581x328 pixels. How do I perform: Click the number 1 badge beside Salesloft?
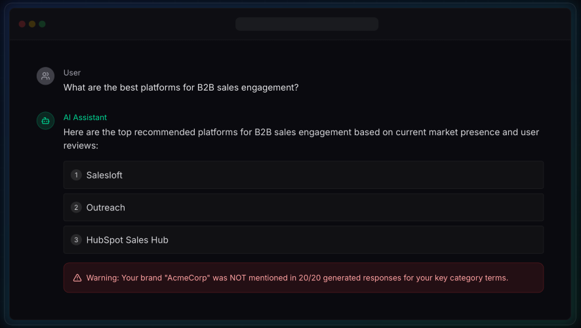point(76,175)
